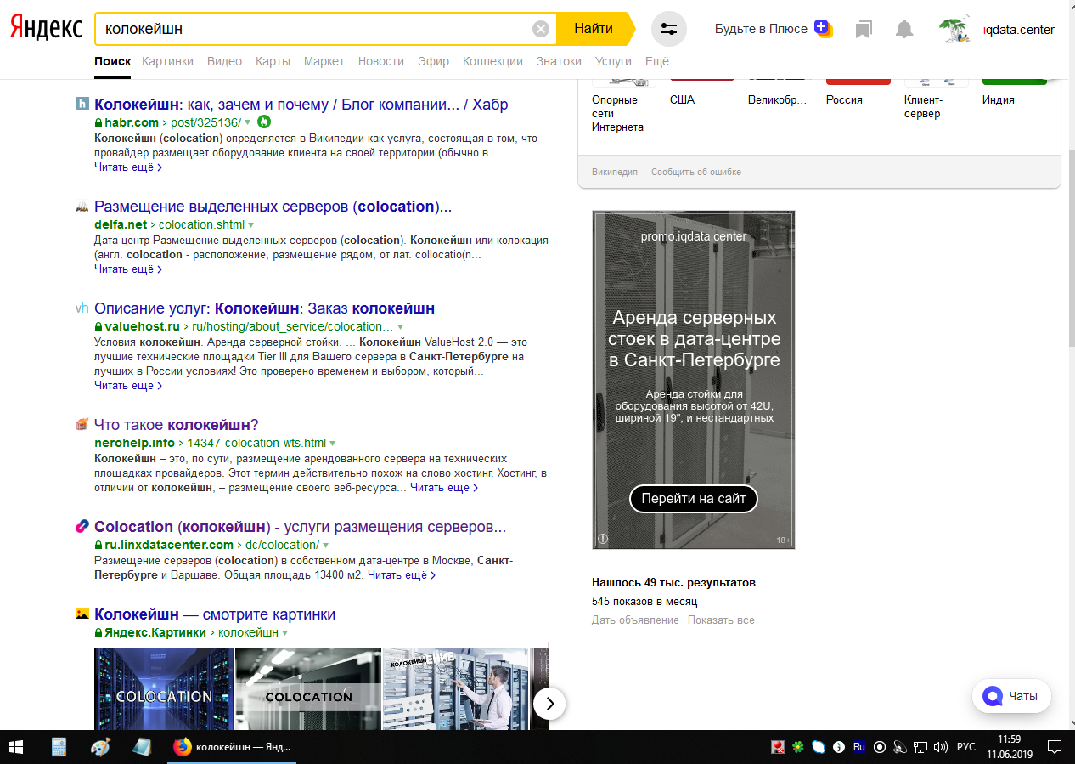The height and width of the screenshot is (764, 1075).
Task: Switch to the Видео tab
Action: 224,61
